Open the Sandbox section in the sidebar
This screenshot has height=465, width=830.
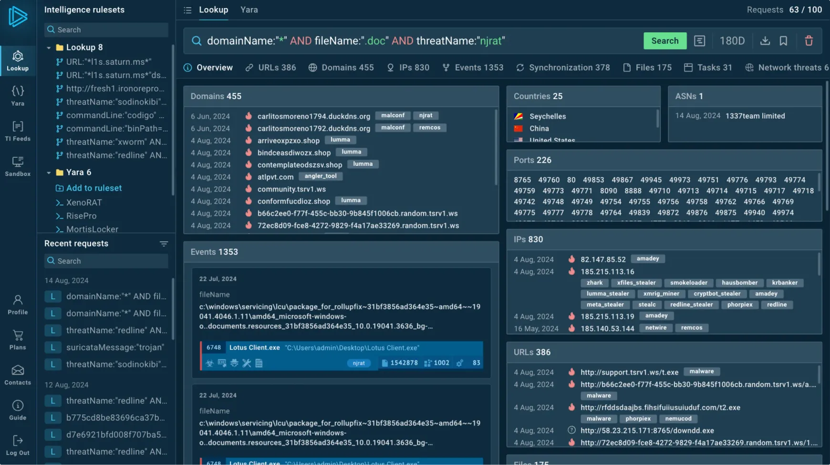click(18, 165)
